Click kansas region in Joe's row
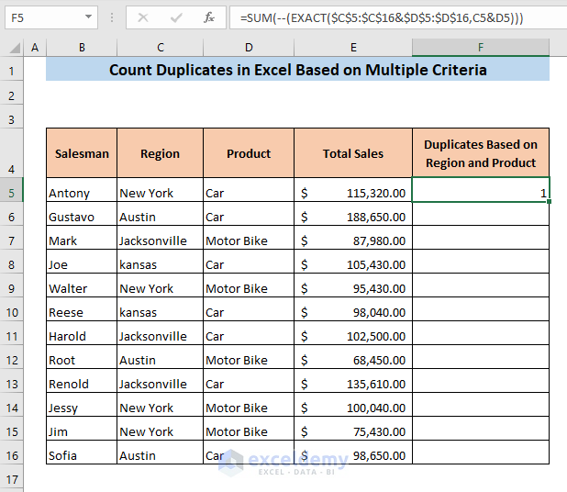The width and height of the screenshot is (567, 492). [161, 262]
